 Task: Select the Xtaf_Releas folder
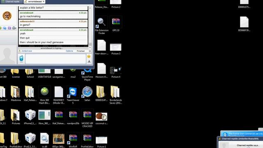click(x=30, y=94)
